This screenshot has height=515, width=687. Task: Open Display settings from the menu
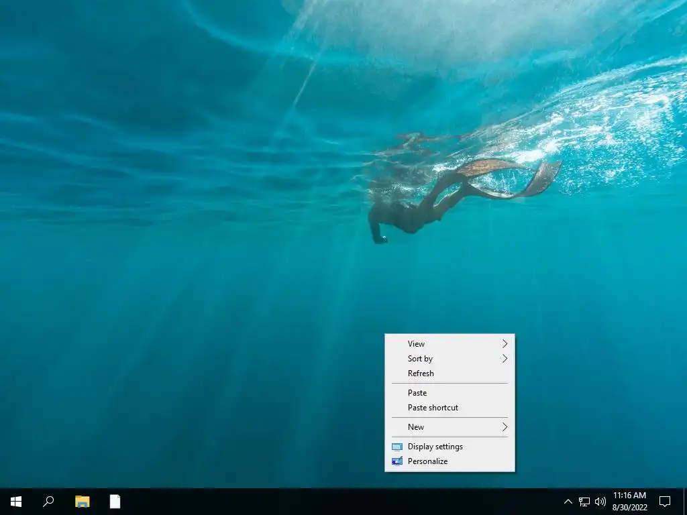pyautogui.click(x=450, y=447)
